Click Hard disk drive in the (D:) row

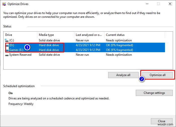pos(49,45)
